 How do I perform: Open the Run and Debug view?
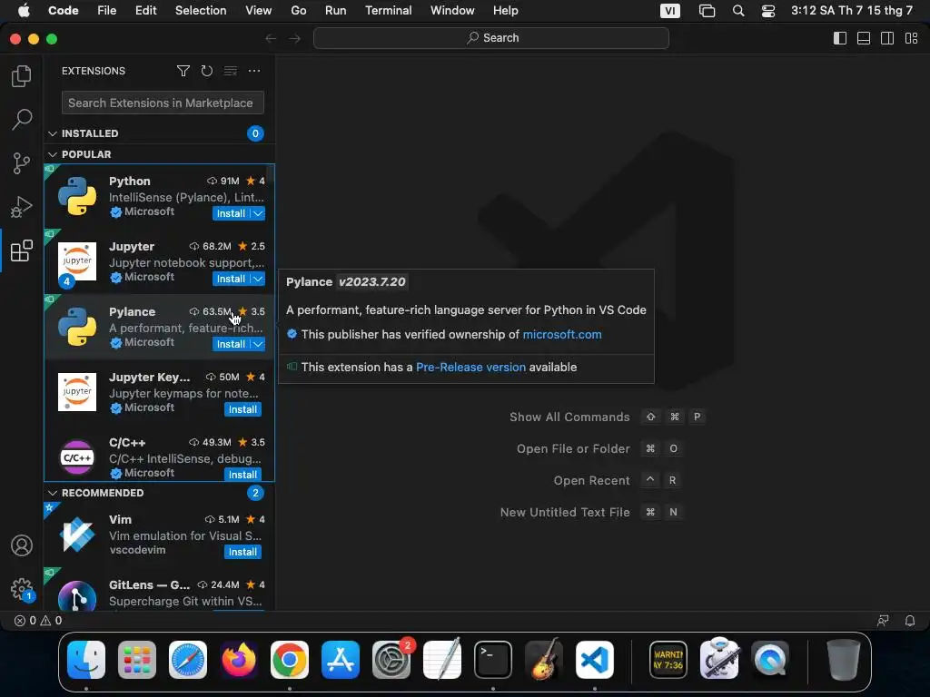pyautogui.click(x=22, y=207)
